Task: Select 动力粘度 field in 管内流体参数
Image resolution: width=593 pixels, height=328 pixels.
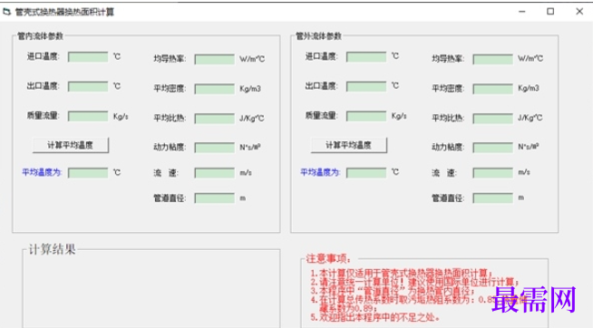Action: tap(214, 148)
